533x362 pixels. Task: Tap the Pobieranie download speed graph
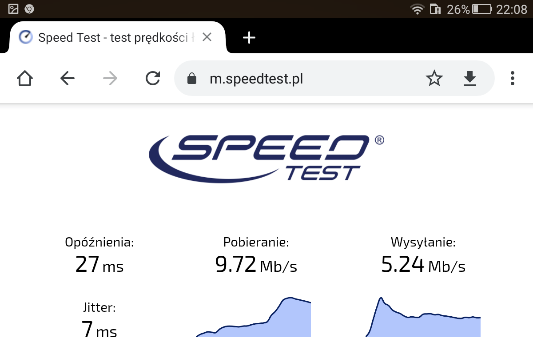253,317
